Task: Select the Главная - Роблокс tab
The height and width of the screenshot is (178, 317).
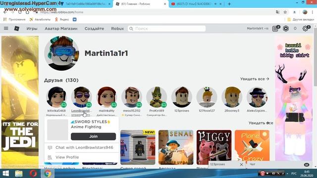Action: coord(141,4)
